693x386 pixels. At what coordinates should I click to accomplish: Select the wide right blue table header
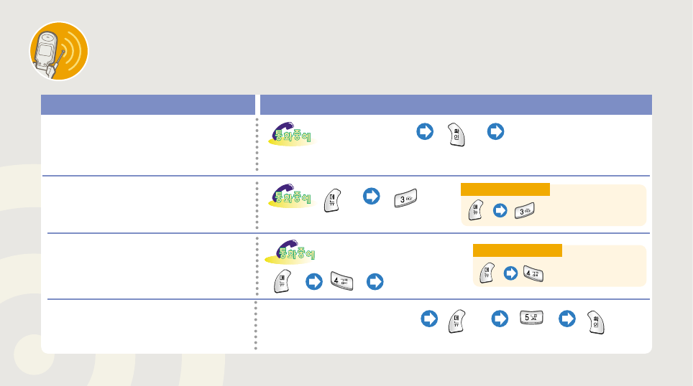coord(456,105)
